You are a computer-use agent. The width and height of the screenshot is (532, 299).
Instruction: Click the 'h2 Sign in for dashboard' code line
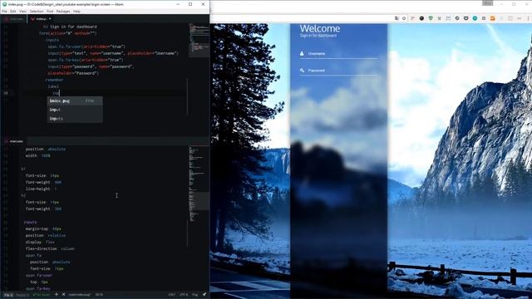pos(70,27)
